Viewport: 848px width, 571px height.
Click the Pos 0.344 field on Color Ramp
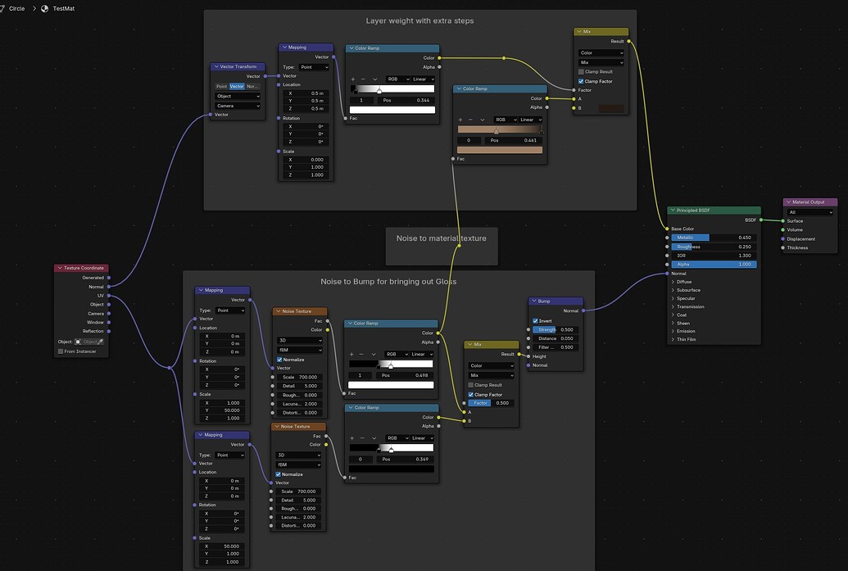(x=406, y=100)
